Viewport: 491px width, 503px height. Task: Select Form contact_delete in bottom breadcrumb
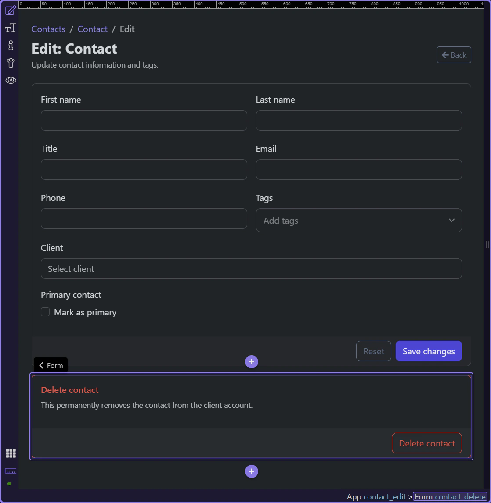[450, 497]
